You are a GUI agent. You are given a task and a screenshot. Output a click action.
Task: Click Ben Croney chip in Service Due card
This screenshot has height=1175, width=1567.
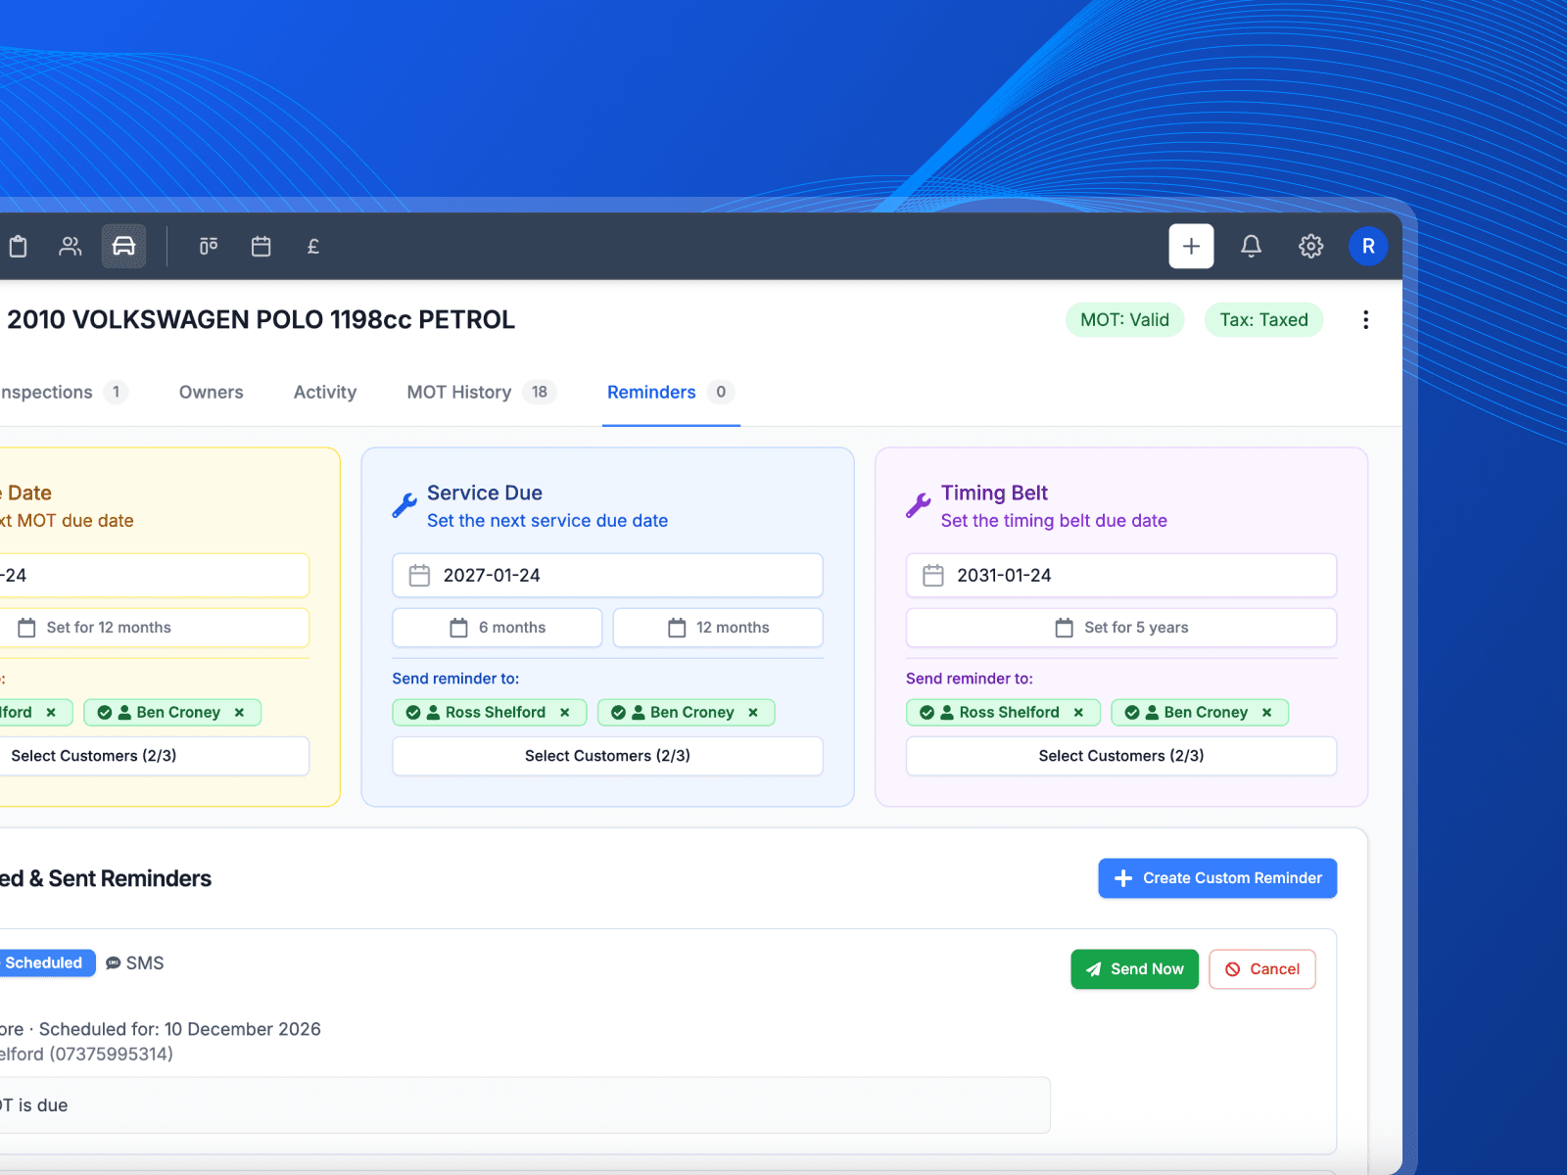(686, 713)
